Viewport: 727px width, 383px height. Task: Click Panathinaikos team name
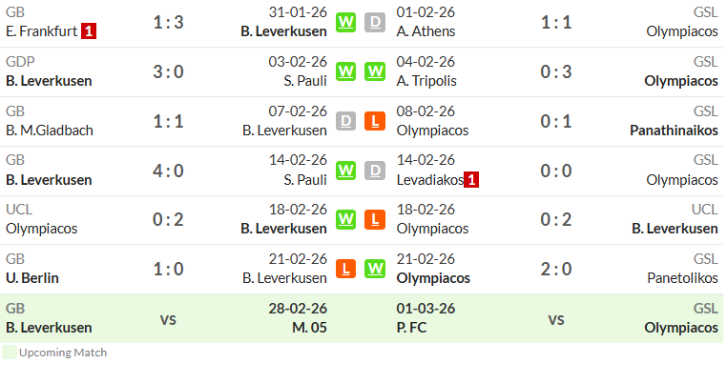click(x=674, y=131)
